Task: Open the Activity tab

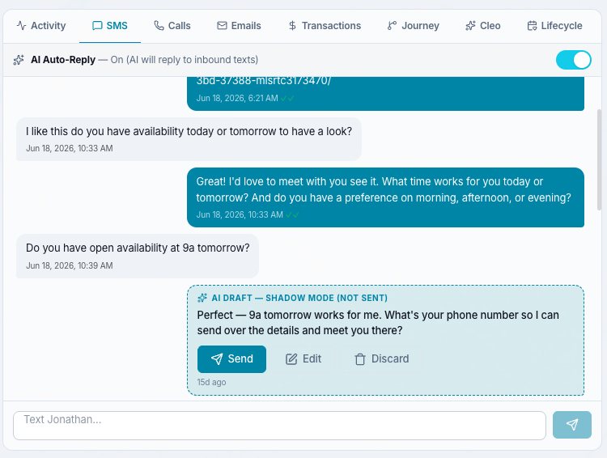Action: click(41, 26)
